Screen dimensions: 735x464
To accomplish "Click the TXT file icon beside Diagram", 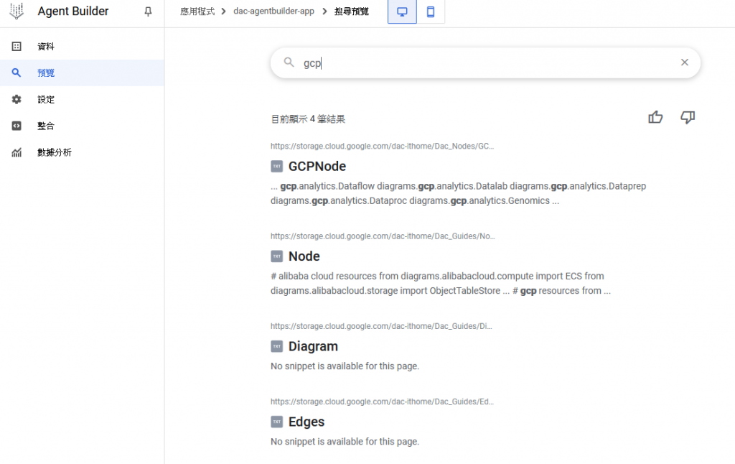I will tap(276, 347).
